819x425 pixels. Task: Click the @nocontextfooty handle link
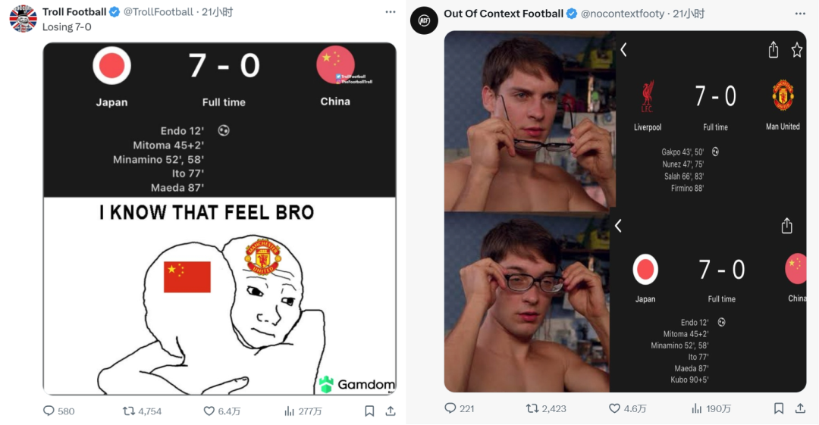622,14
